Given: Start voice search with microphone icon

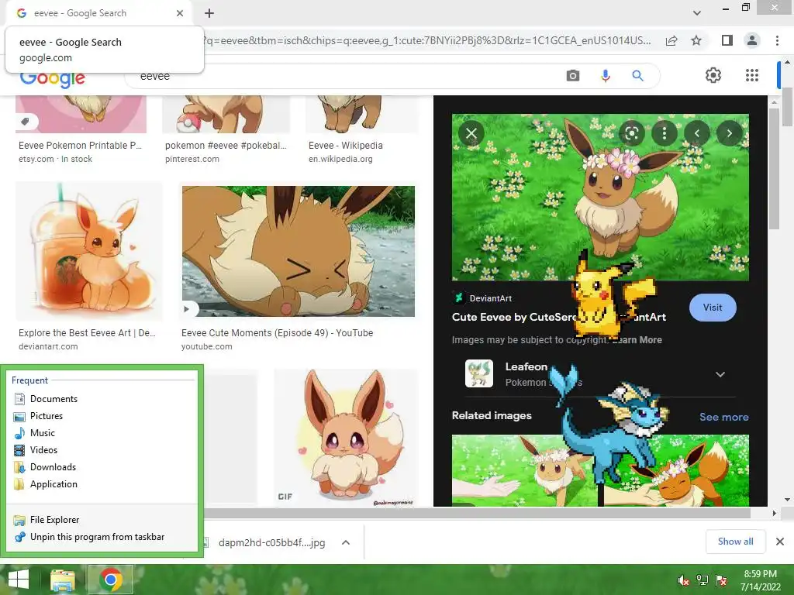Looking at the screenshot, I should 605,76.
